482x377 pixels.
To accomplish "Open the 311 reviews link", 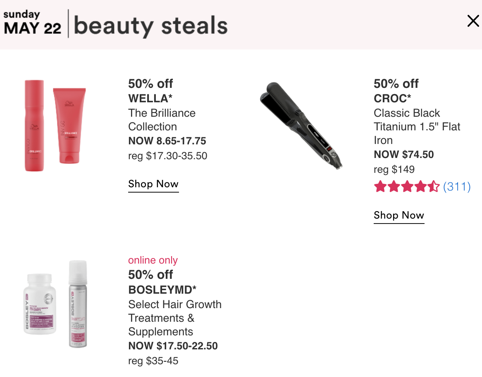I will (x=457, y=186).
